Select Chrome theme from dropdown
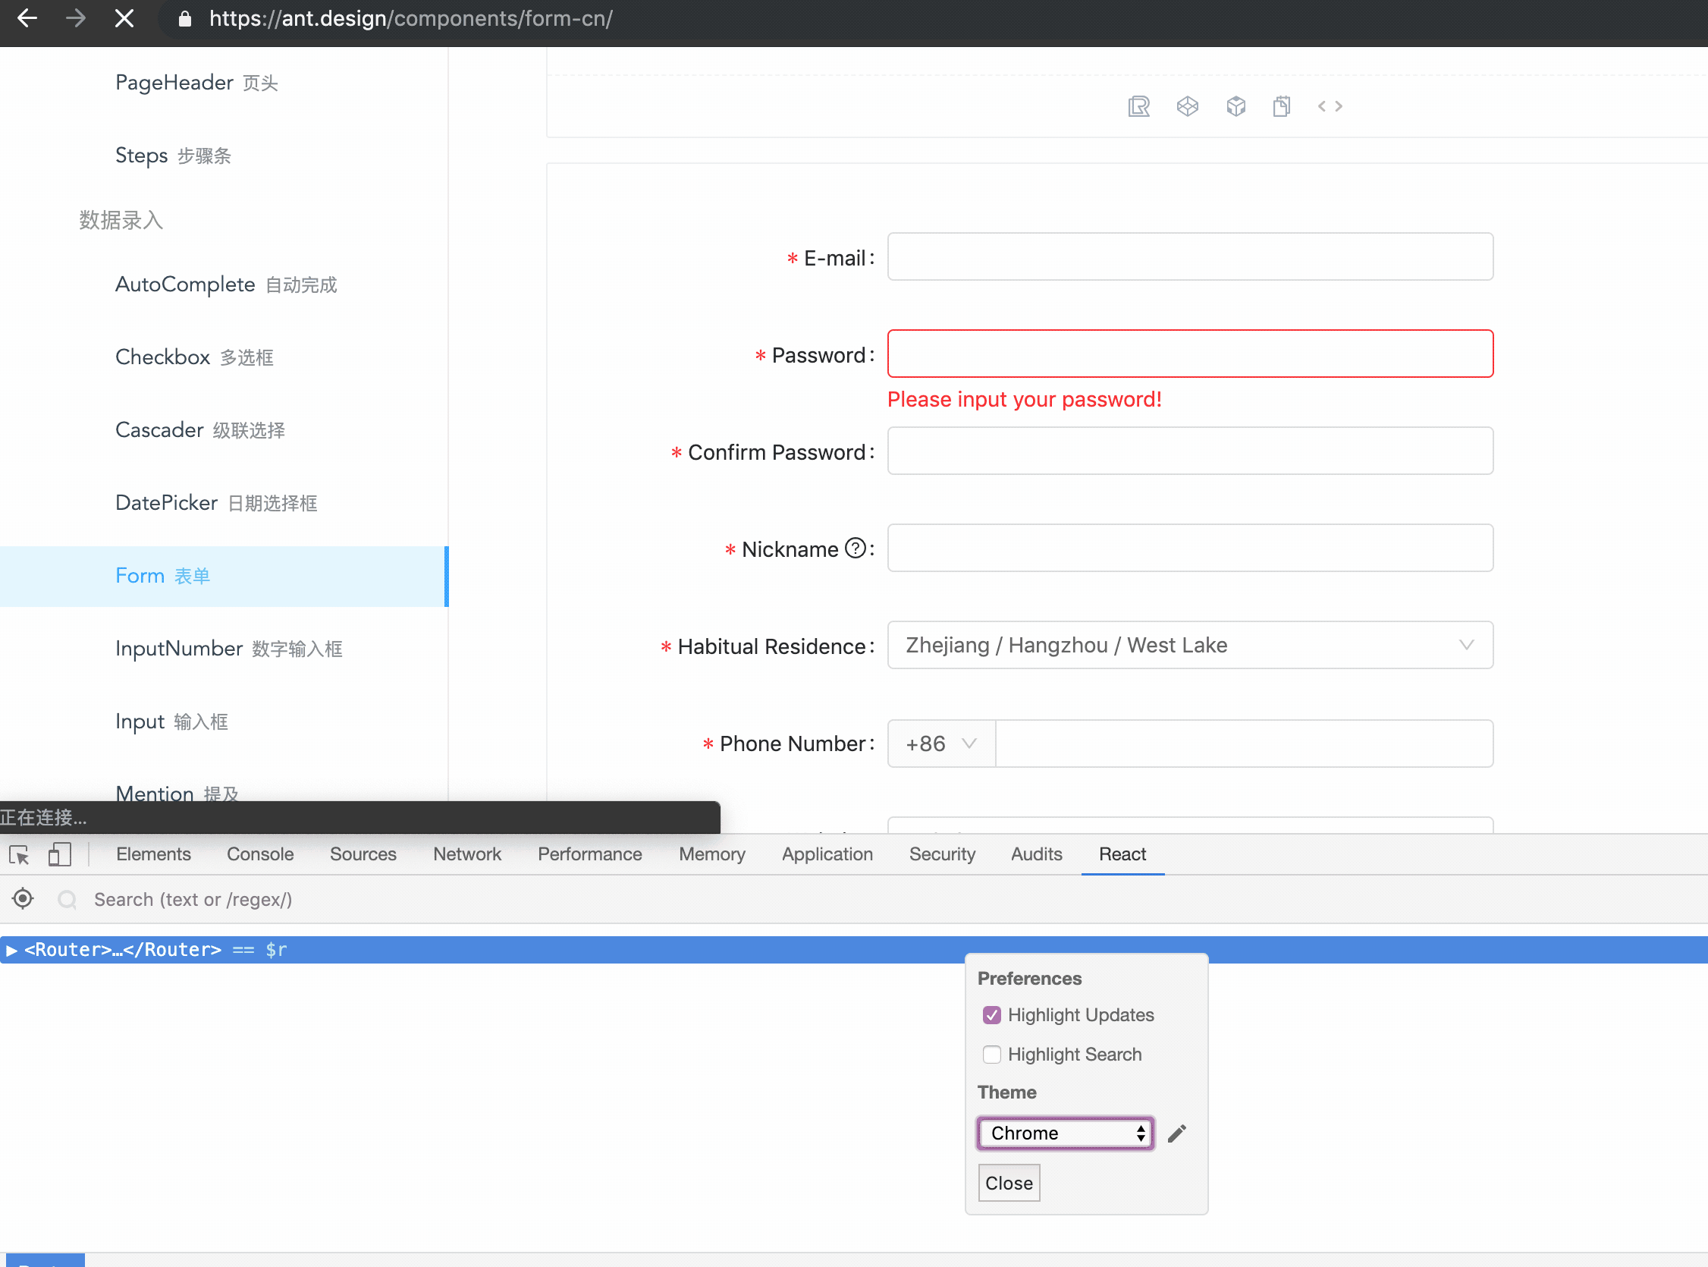The image size is (1708, 1267). (1064, 1133)
